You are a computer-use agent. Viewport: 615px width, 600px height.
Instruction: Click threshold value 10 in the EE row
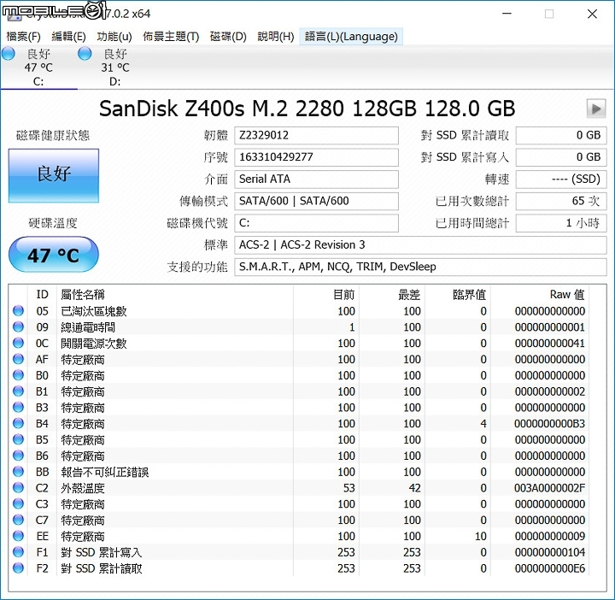click(480, 537)
